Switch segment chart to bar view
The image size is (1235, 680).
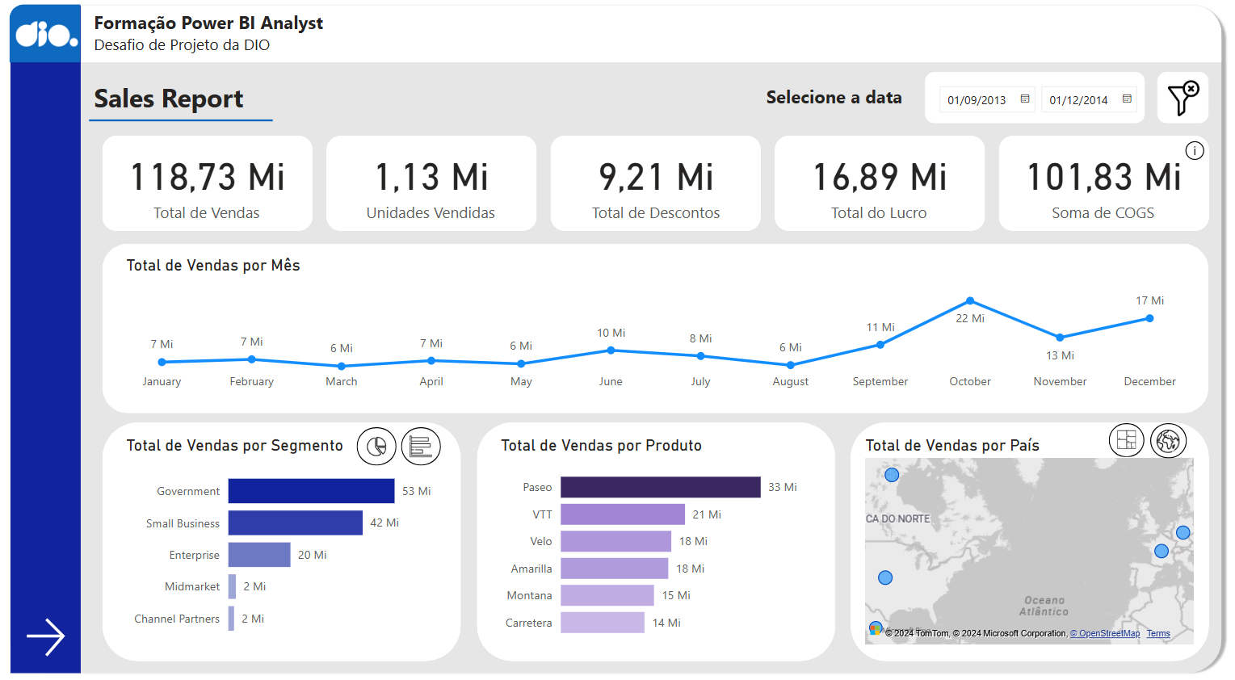click(x=421, y=446)
